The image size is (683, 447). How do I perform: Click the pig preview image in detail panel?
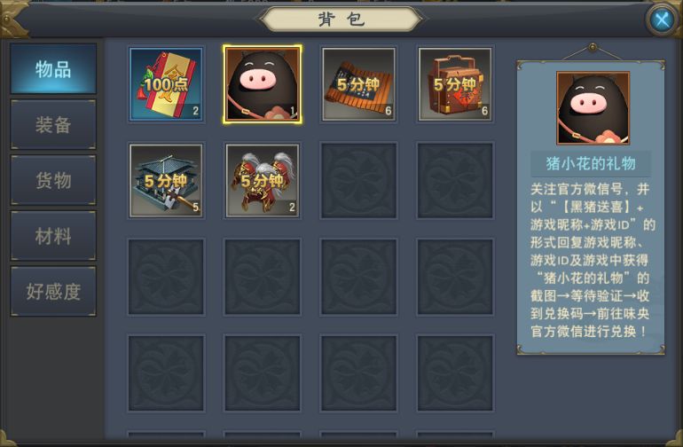[593, 108]
